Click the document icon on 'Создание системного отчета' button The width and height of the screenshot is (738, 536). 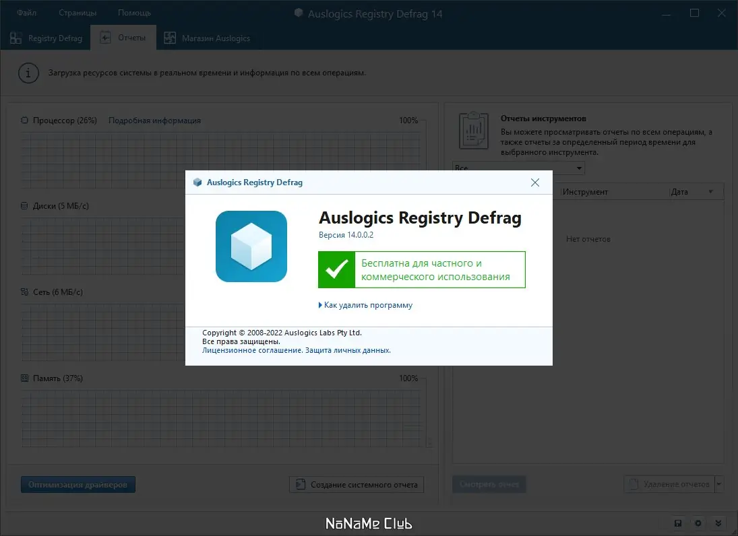[301, 483]
